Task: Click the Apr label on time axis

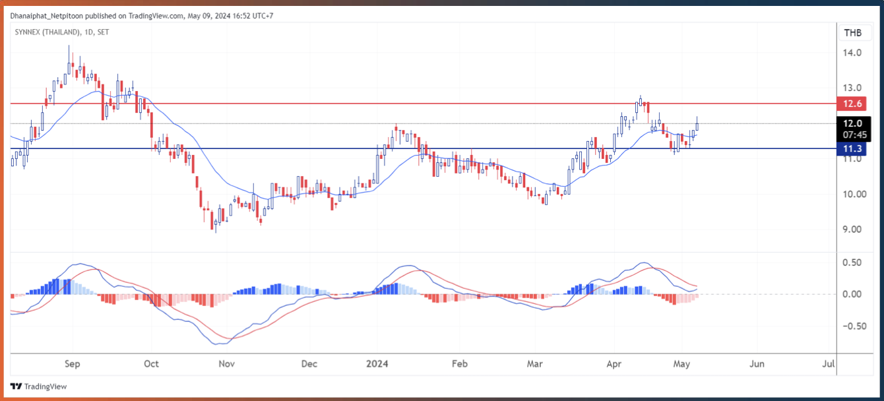Action: (614, 364)
